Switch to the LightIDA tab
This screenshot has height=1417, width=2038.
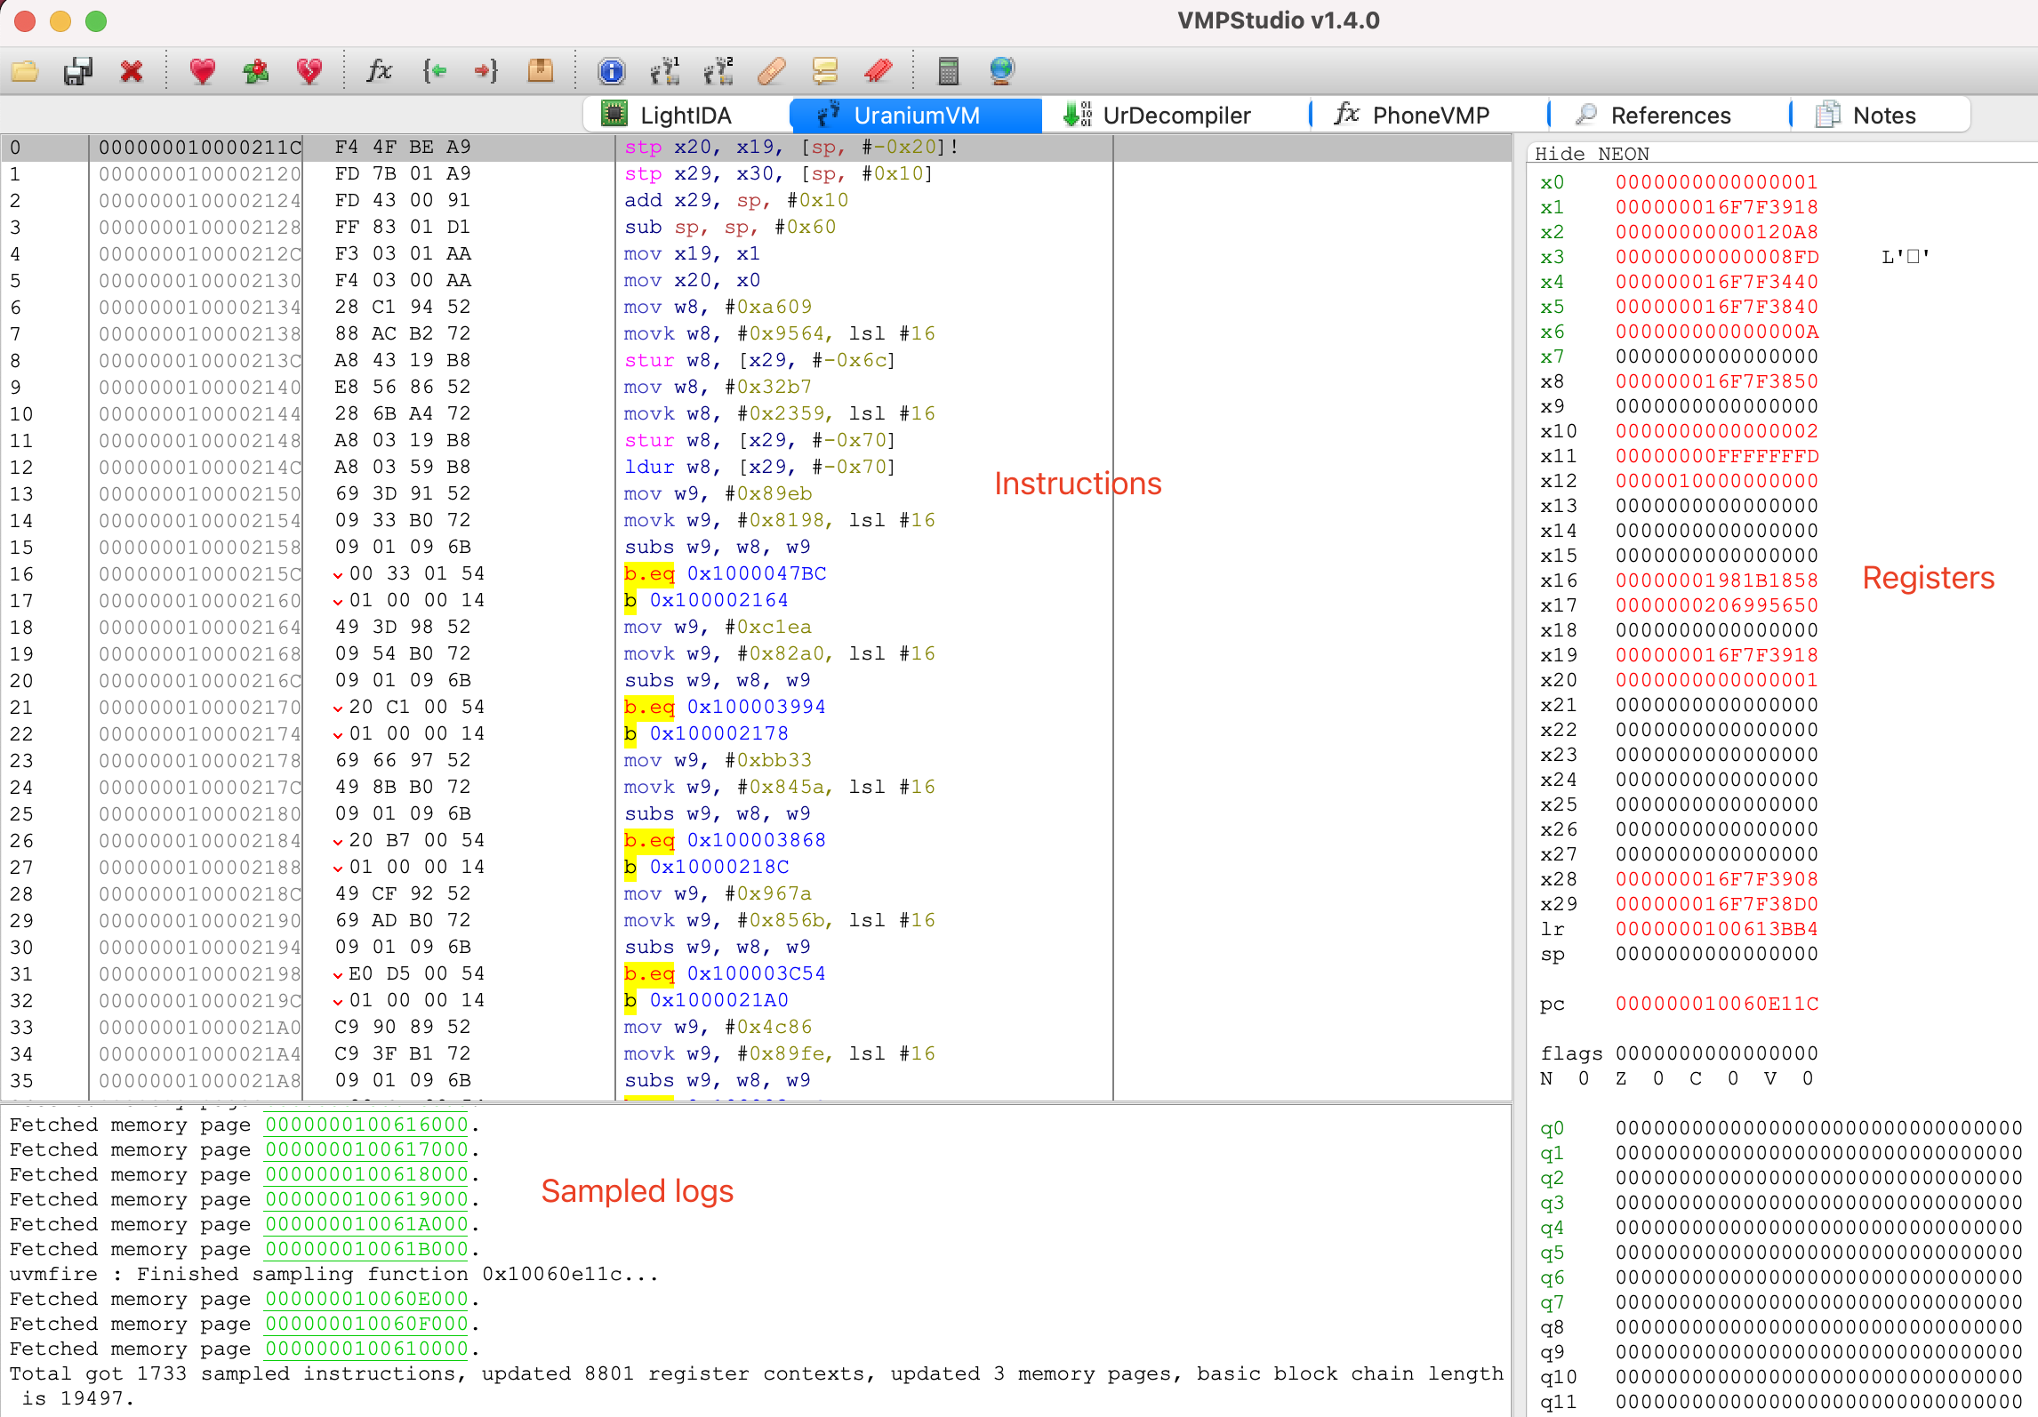[x=686, y=115]
